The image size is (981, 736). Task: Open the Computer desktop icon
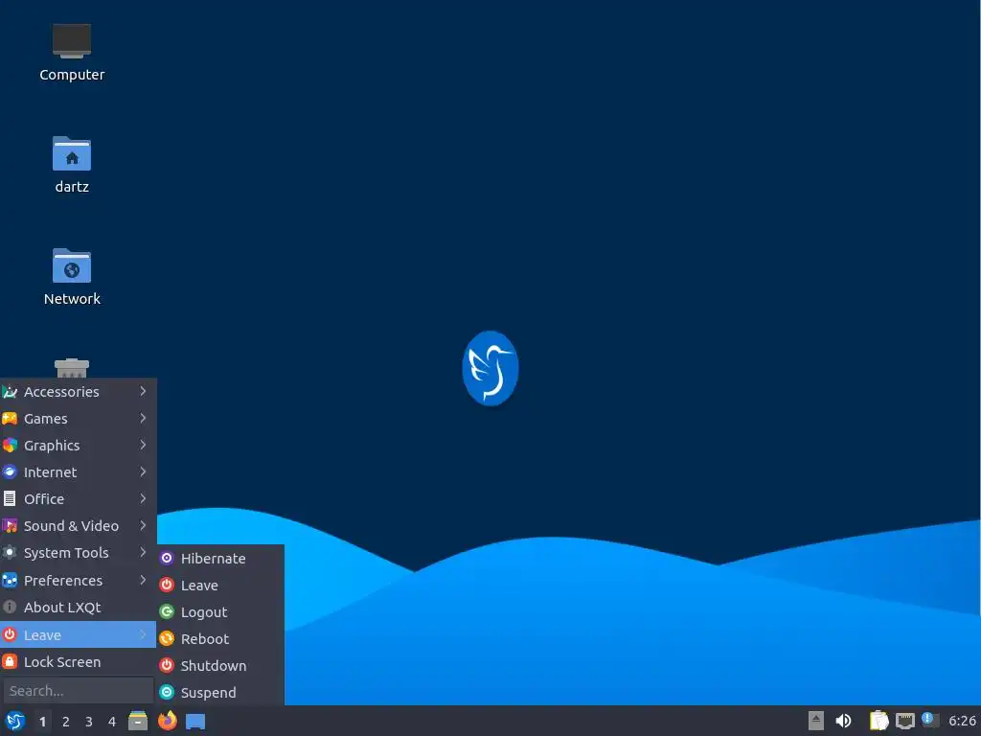click(x=71, y=41)
